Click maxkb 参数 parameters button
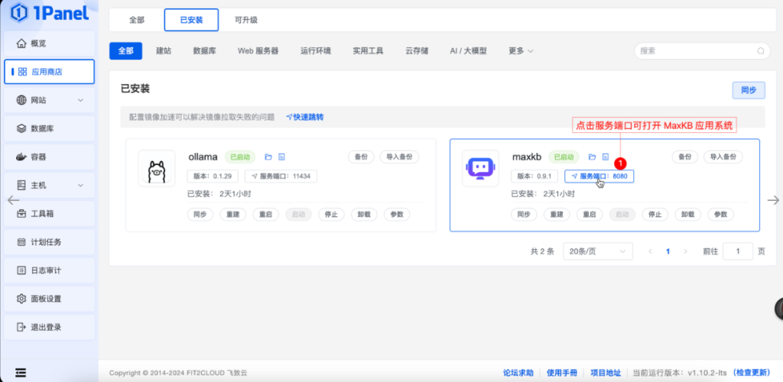This screenshot has height=382, width=783. (721, 215)
